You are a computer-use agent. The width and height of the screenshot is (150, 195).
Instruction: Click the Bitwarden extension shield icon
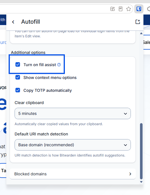(139, 9)
